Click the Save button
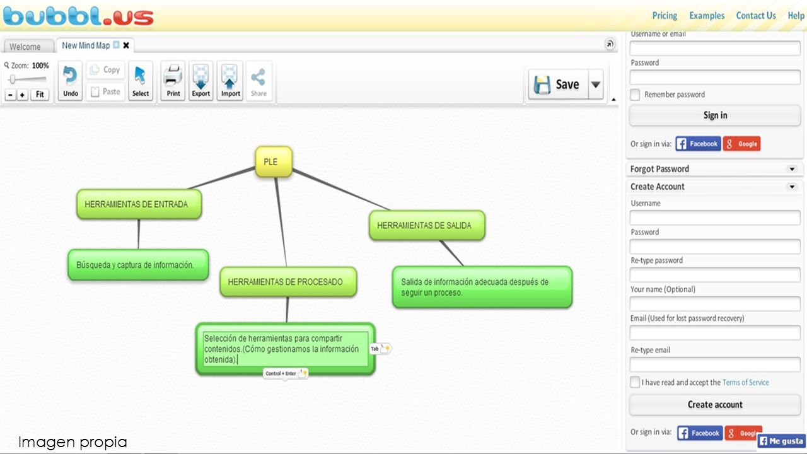This screenshot has height=454, width=807. click(559, 84)
